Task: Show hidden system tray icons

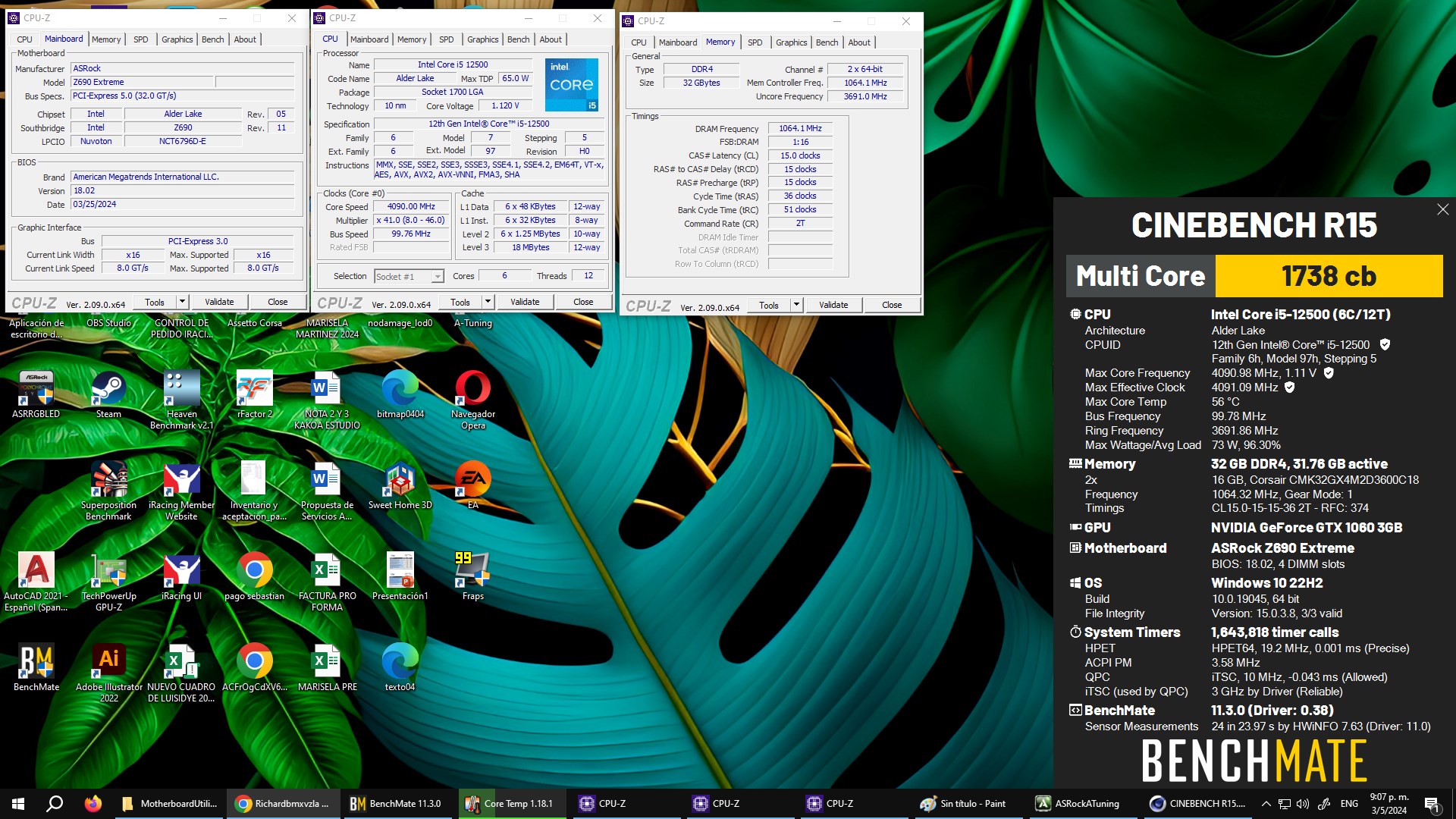Action: (x=1266, y=804)
